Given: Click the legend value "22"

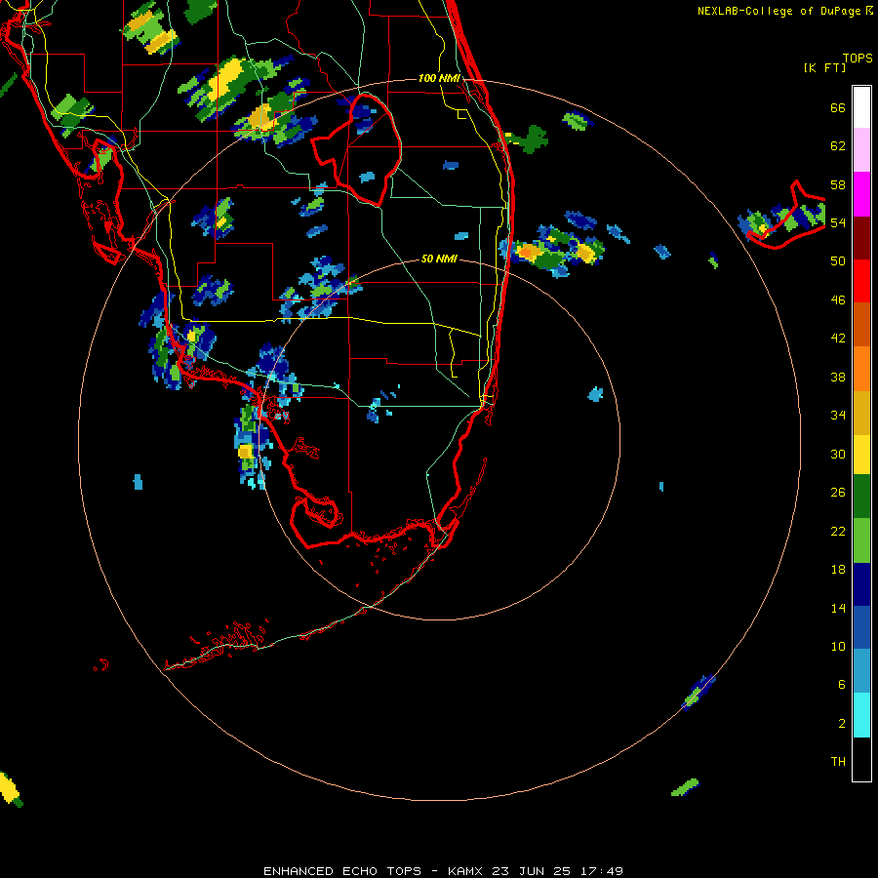Looking at the screenshot, I should pos(838,531).
